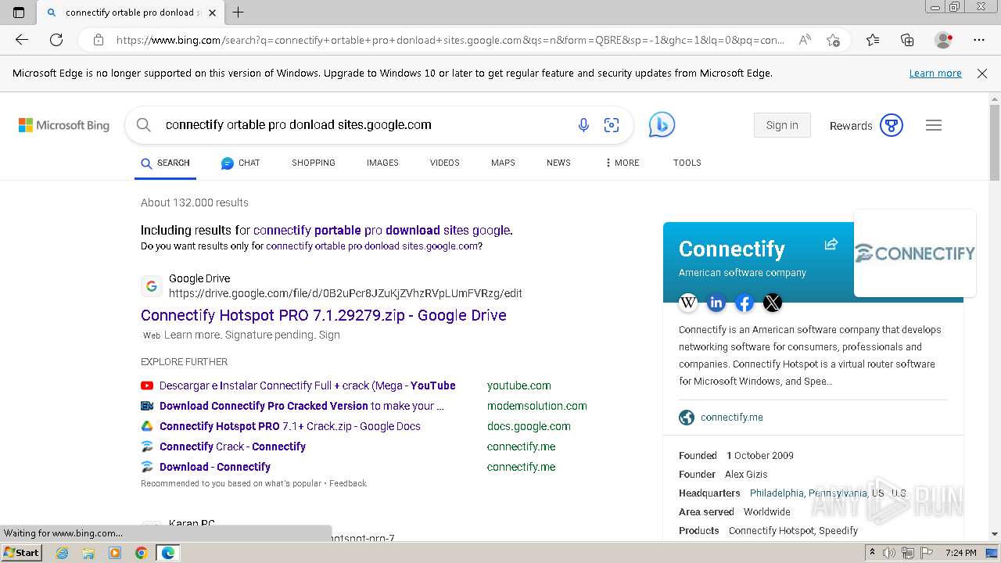Switch to the NEWS tab
1001x563 pixels.
pyautogui.click(x=558, y=163)
